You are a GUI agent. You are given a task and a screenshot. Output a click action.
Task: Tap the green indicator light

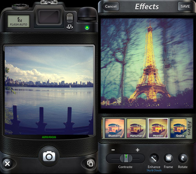click(87, 27)
